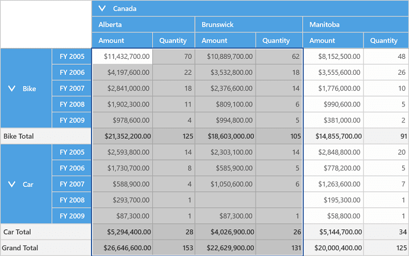Screen dimensions: 409x256
Task: Click the $21,352,200.00 Bike Total cell
Action: [122, 136]
